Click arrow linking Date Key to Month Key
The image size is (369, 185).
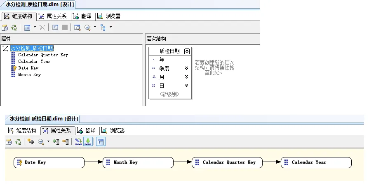[94, 162]
